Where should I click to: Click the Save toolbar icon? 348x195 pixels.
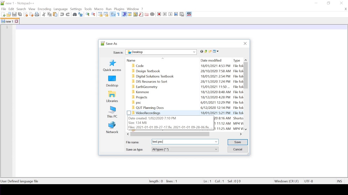[x=14, y=14]
